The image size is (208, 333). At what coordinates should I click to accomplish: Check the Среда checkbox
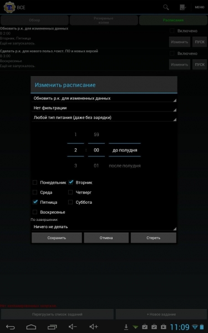[x=35, y=193]
